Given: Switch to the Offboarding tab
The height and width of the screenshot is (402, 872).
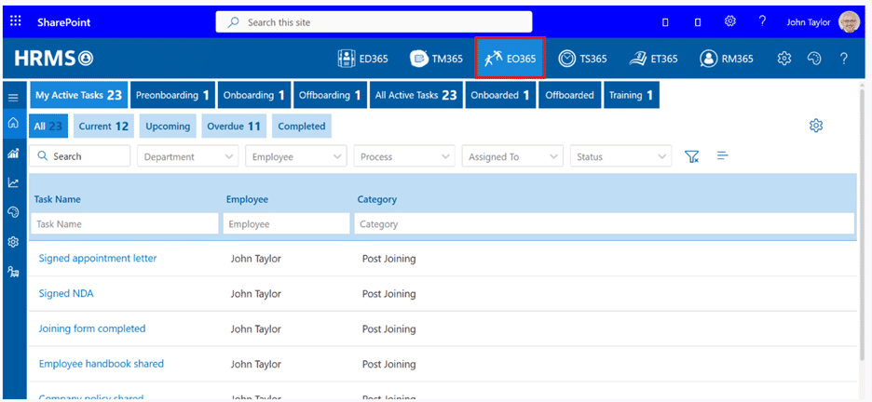Looking at the screenshot, I should (x=331, y=95).
